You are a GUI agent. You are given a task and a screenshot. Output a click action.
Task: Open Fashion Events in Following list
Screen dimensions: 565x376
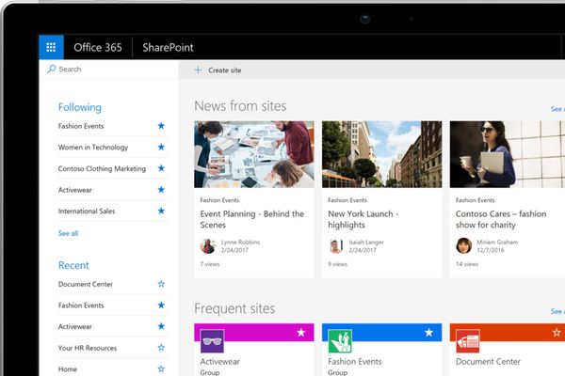click(81, 126)
